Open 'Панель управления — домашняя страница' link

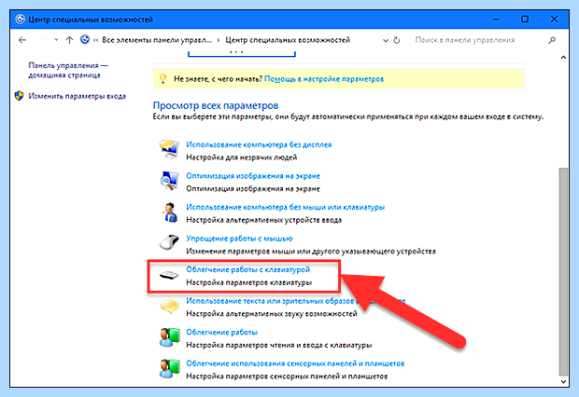pyautogui.click(x=68, y=70)
